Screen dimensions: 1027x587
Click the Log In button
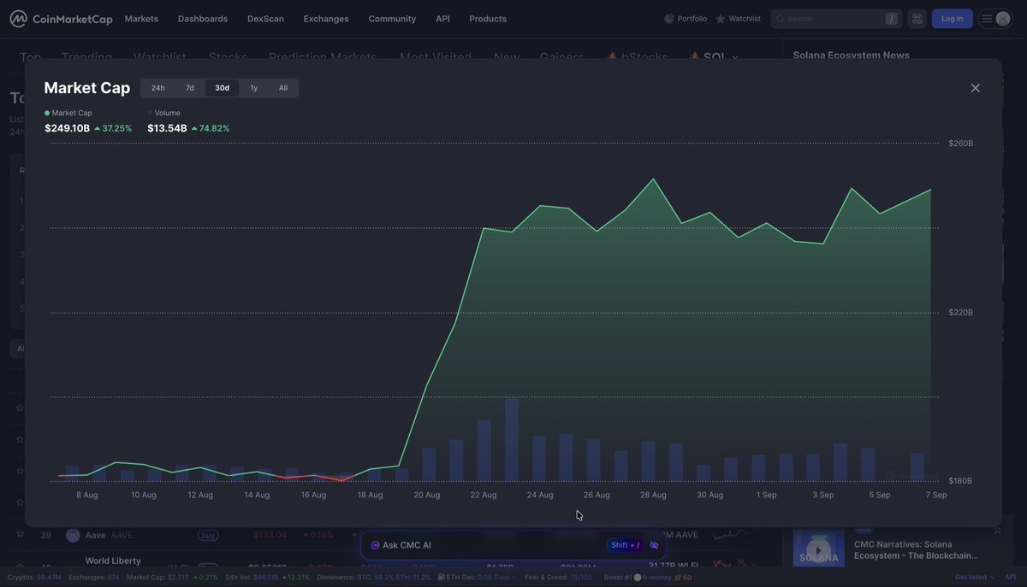952,19
